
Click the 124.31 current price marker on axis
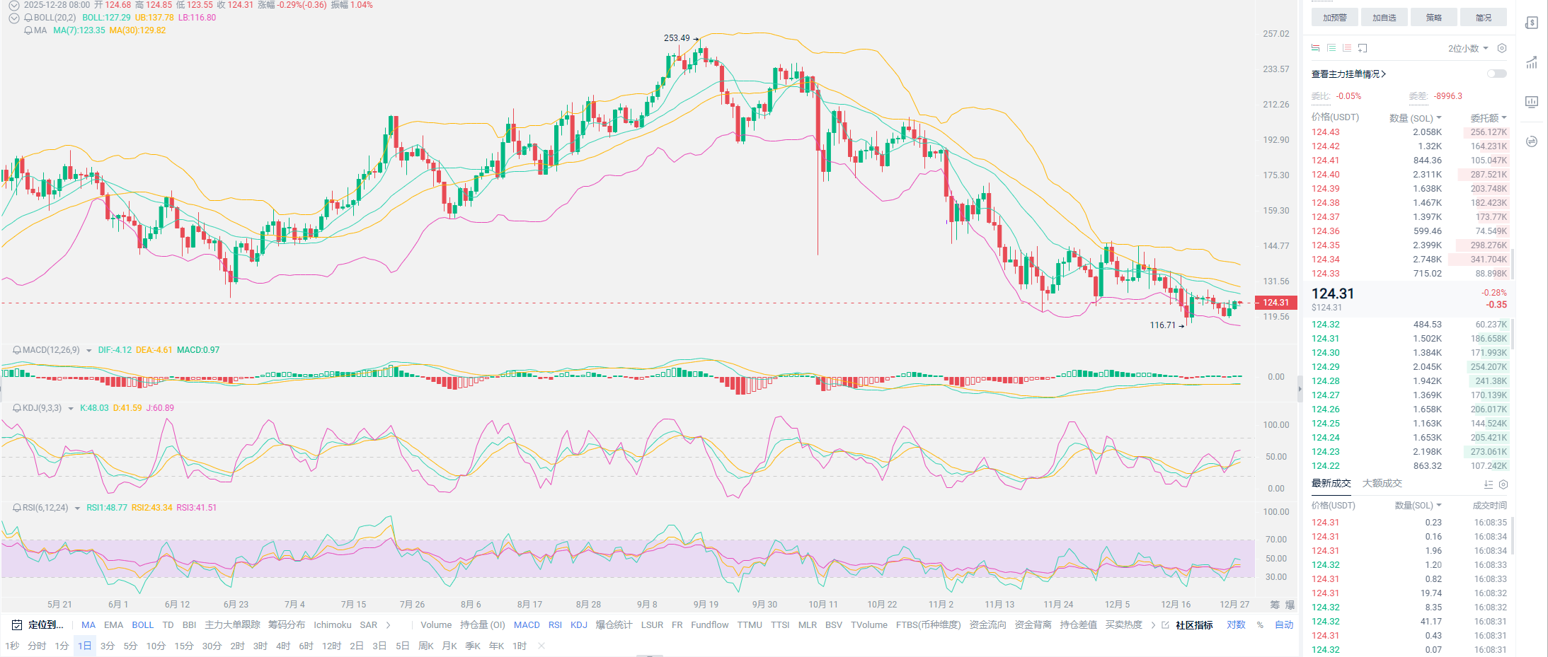(x=1275, y=303)
